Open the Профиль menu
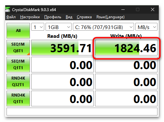This screenshot has height=122, width=164. [53, 17]
